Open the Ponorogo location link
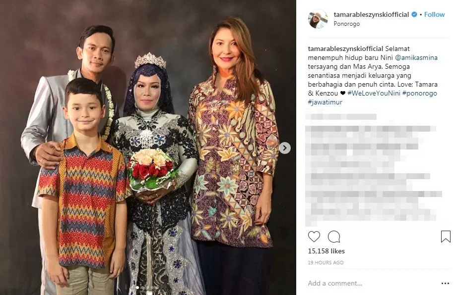Screen dimensions: 454x295 347,24
